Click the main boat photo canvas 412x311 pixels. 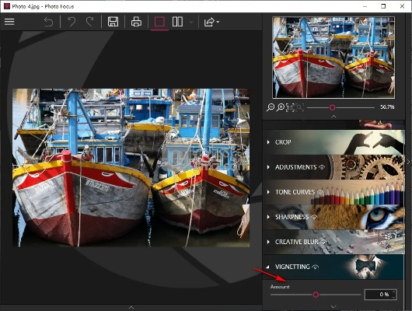[x=131, y=168]
